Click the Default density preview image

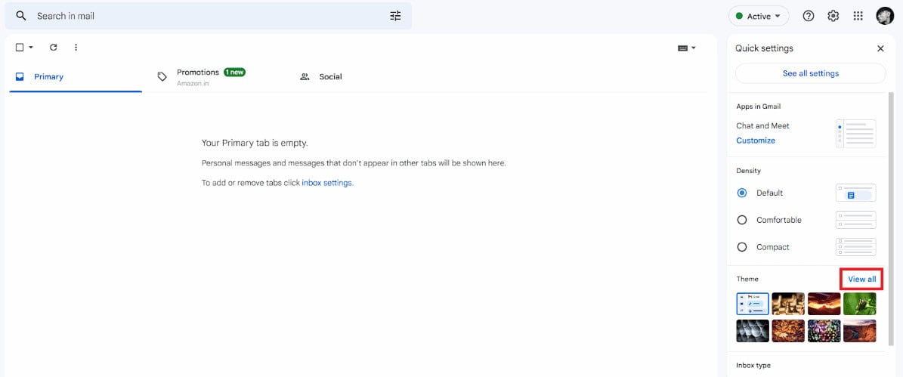tap(856, 193)
